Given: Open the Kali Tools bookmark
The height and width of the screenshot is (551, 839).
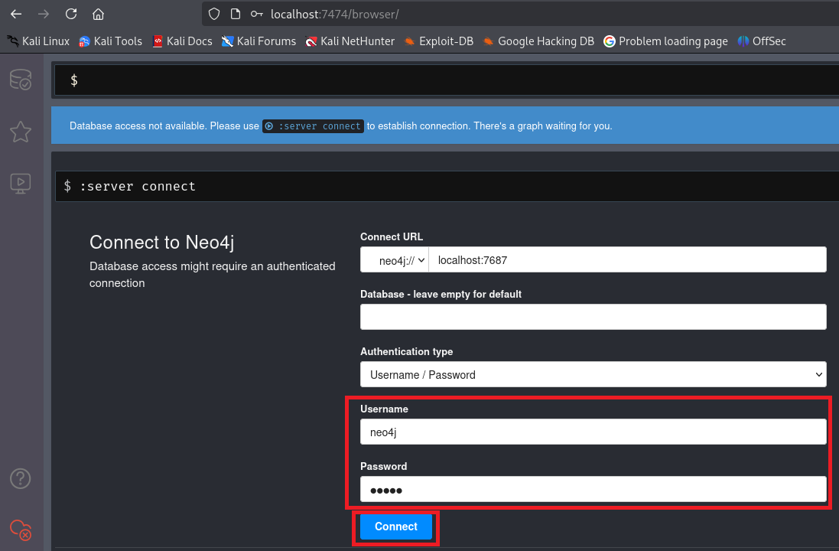Looking at the screenshot, I should pyautogui.click(x=110, y=41).
